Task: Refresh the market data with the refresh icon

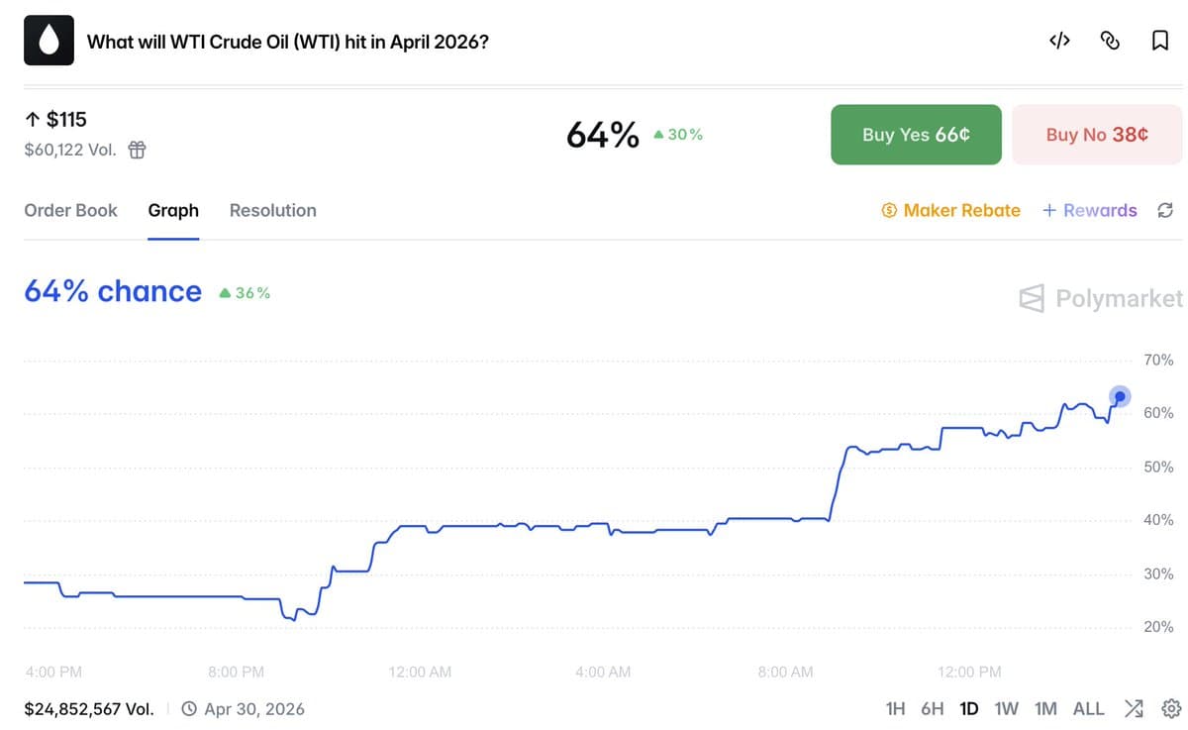Action: [1165, 210]
